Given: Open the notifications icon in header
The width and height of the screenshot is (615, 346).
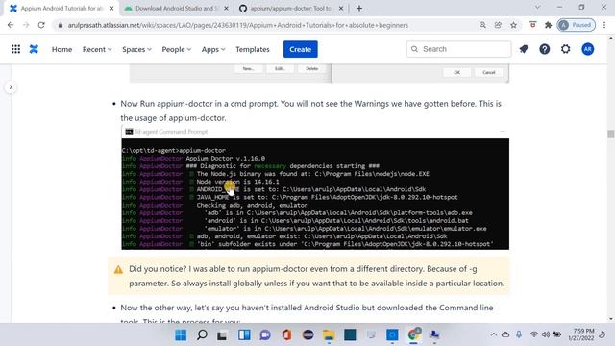Looking at the screenshot, I should [524, 49].
